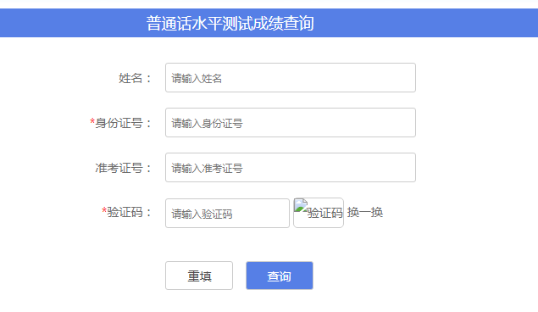Click the 验证码： field label
This screenshot has width=538, height=312.
(130, 212)
